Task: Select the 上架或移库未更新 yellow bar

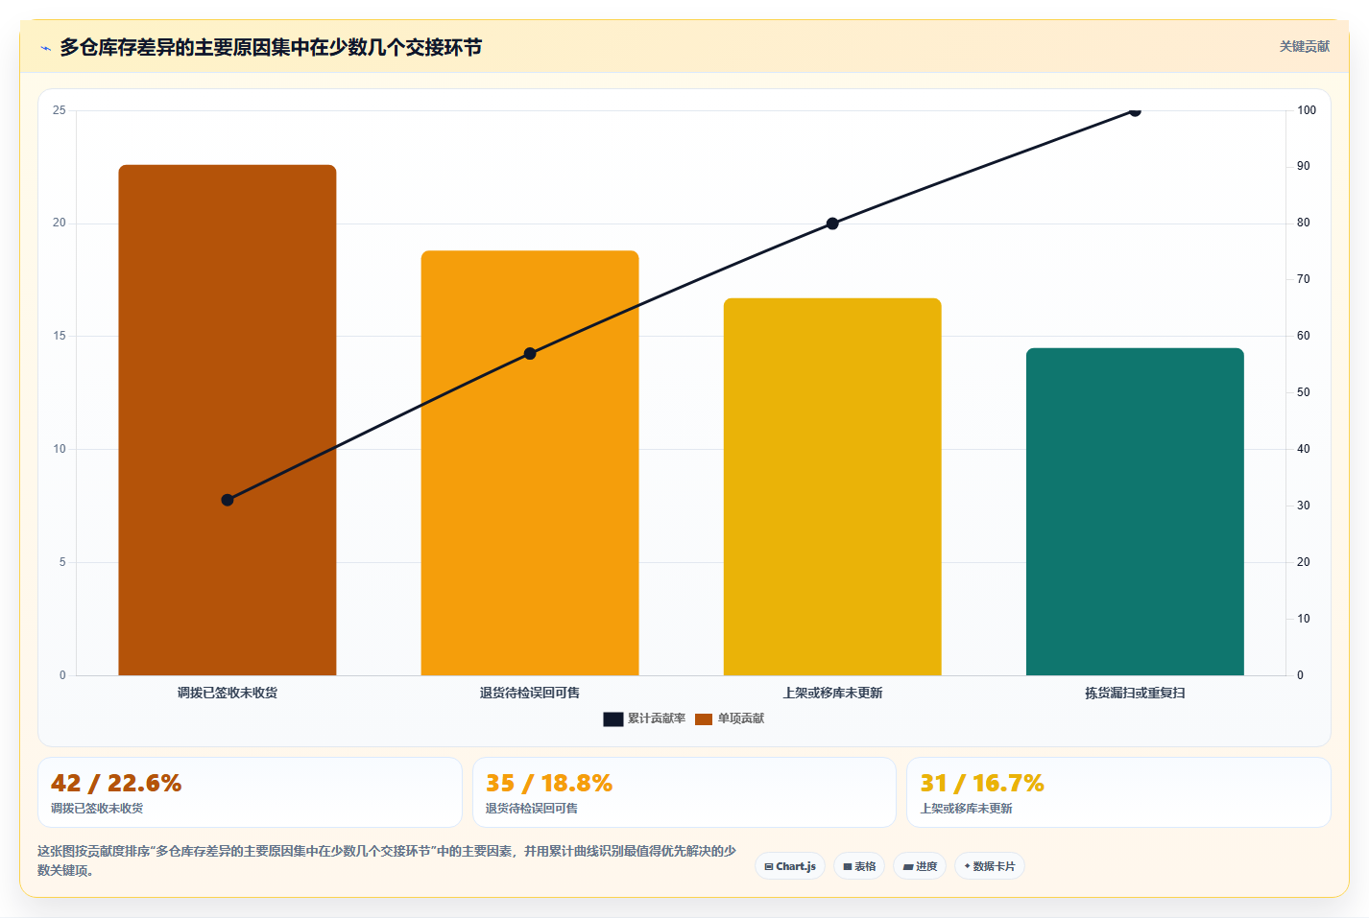Action: tap(832, 486)
